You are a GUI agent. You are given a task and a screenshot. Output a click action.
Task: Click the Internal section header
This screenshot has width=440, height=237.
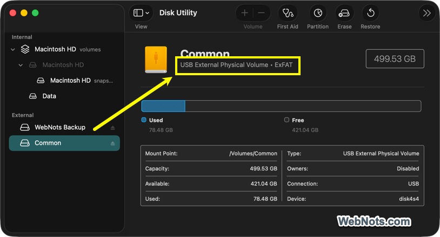pos(22,37)
